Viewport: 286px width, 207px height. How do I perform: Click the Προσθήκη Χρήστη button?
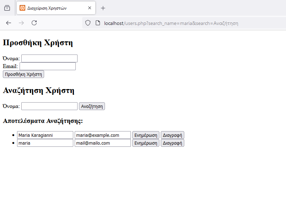point(23,74)
